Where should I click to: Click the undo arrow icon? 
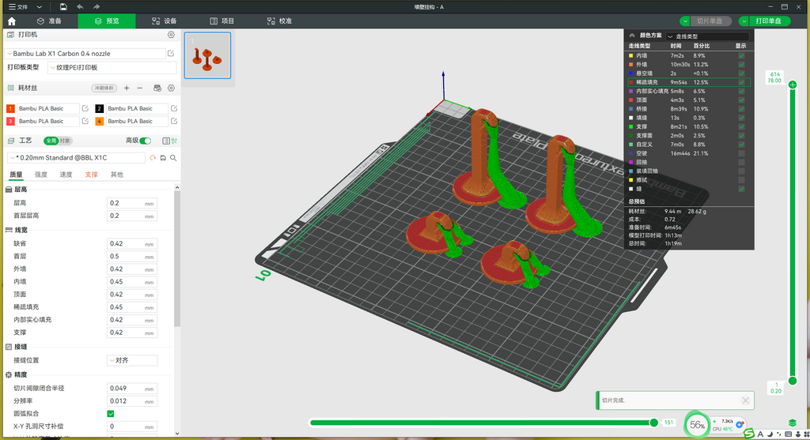point(80,6)
